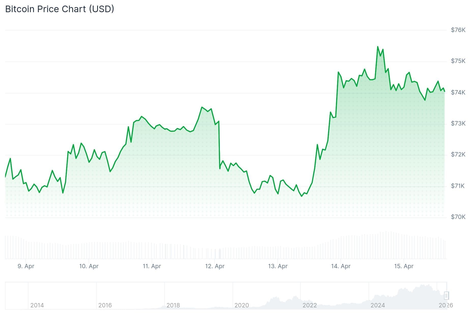Click the highest peak of the price line
Screen dimensions: 471x317
[x=378, y=47]
